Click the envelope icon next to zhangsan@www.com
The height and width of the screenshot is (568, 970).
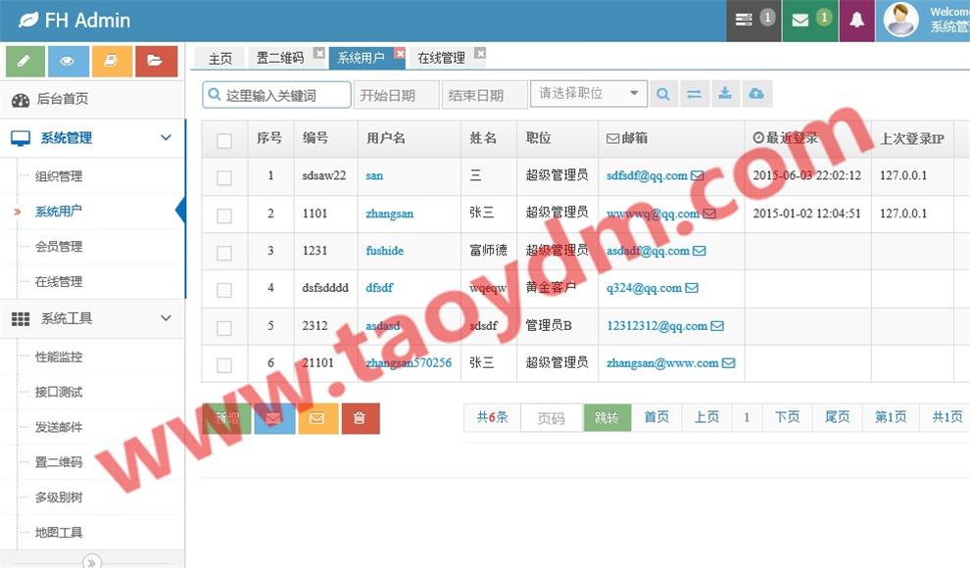(729, 362)
